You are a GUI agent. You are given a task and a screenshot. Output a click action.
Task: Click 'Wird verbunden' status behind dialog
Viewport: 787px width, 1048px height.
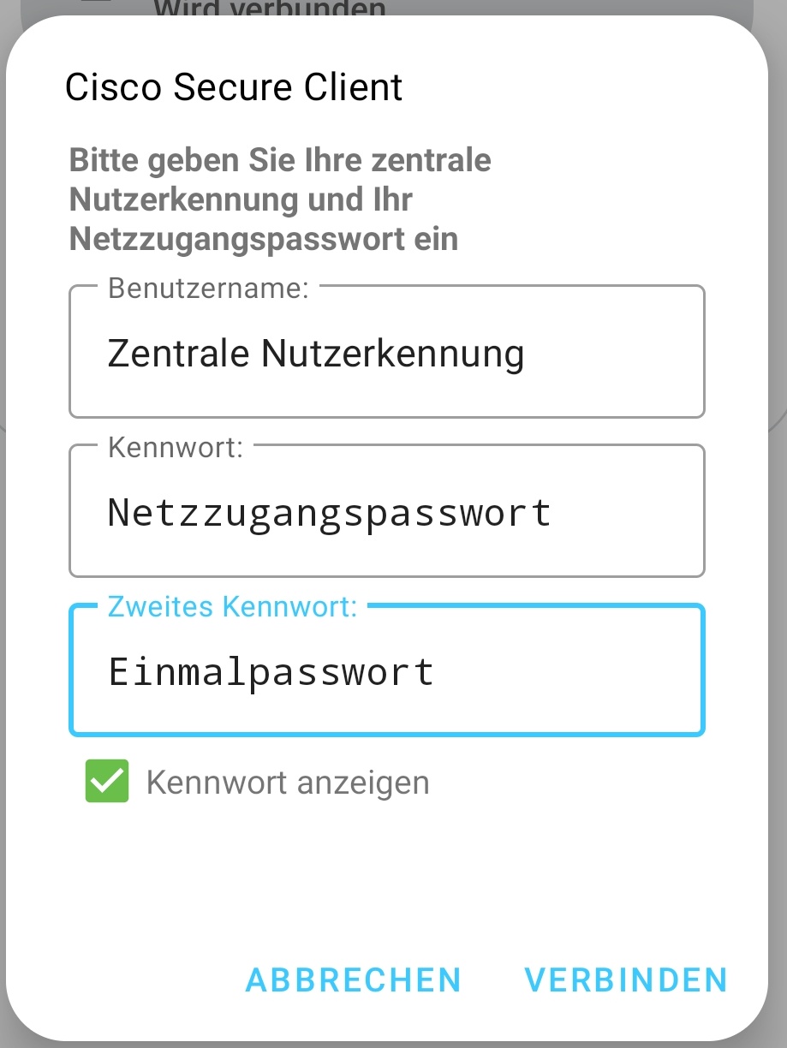point(269,9)
